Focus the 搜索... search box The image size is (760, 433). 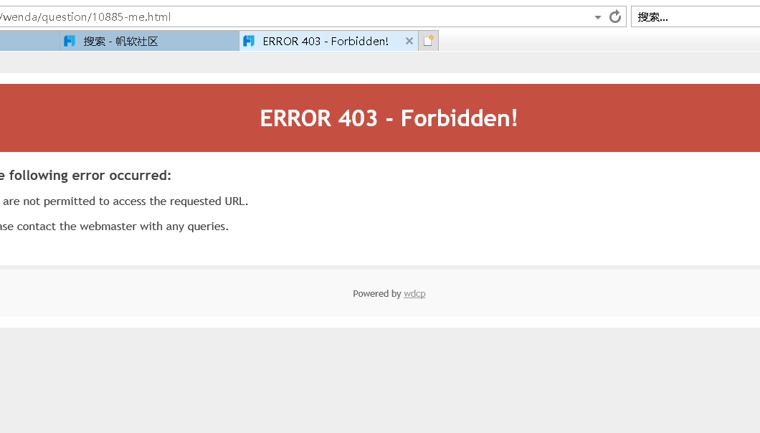point(695,17)
